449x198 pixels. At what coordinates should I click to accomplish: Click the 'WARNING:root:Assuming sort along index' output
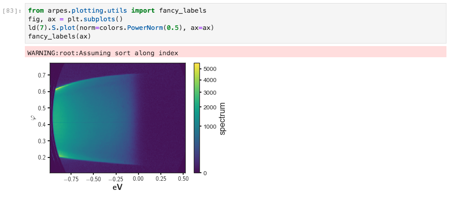(x=103, y=53)
